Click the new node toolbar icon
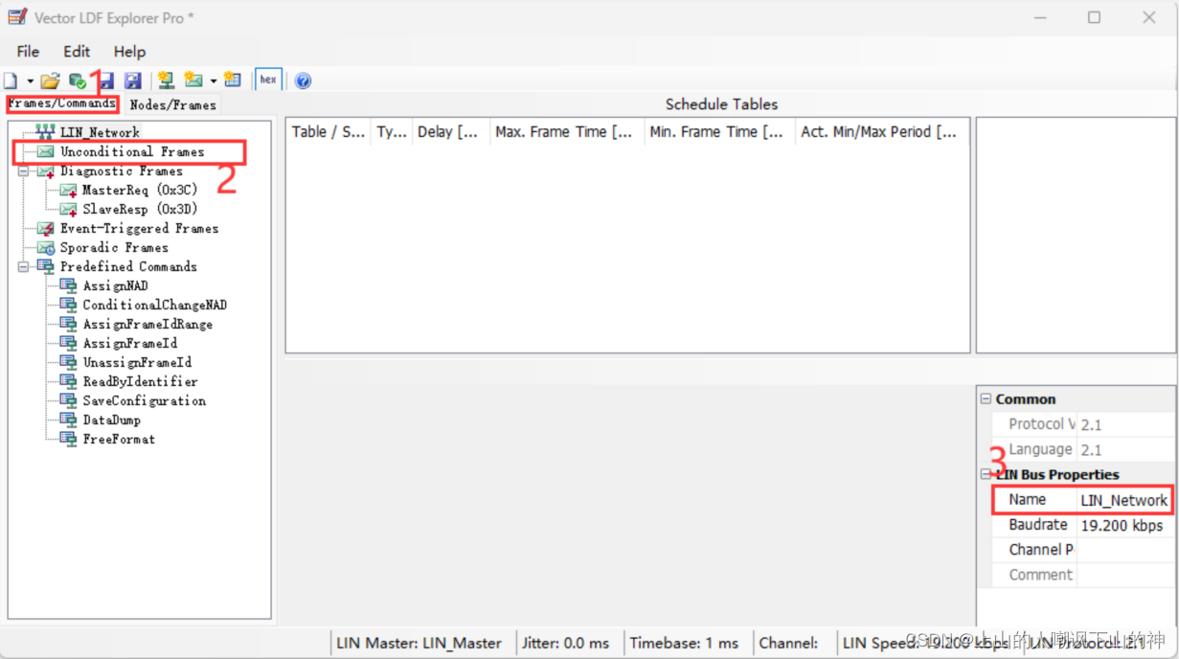1179x659 pixels. pos(166,80)
